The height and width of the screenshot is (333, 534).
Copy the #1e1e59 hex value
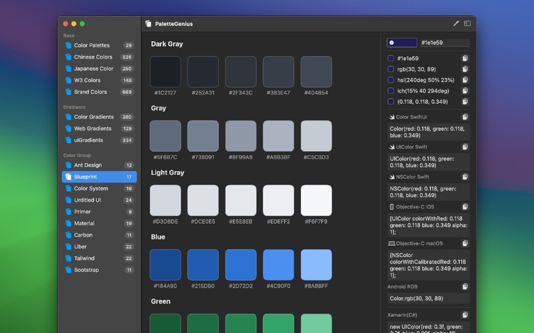point(465,59)
